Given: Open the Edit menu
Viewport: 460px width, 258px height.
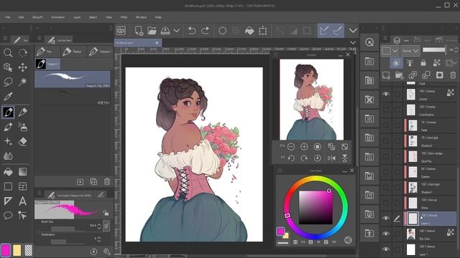Looking at the screenshot, I should coord(21,17).
